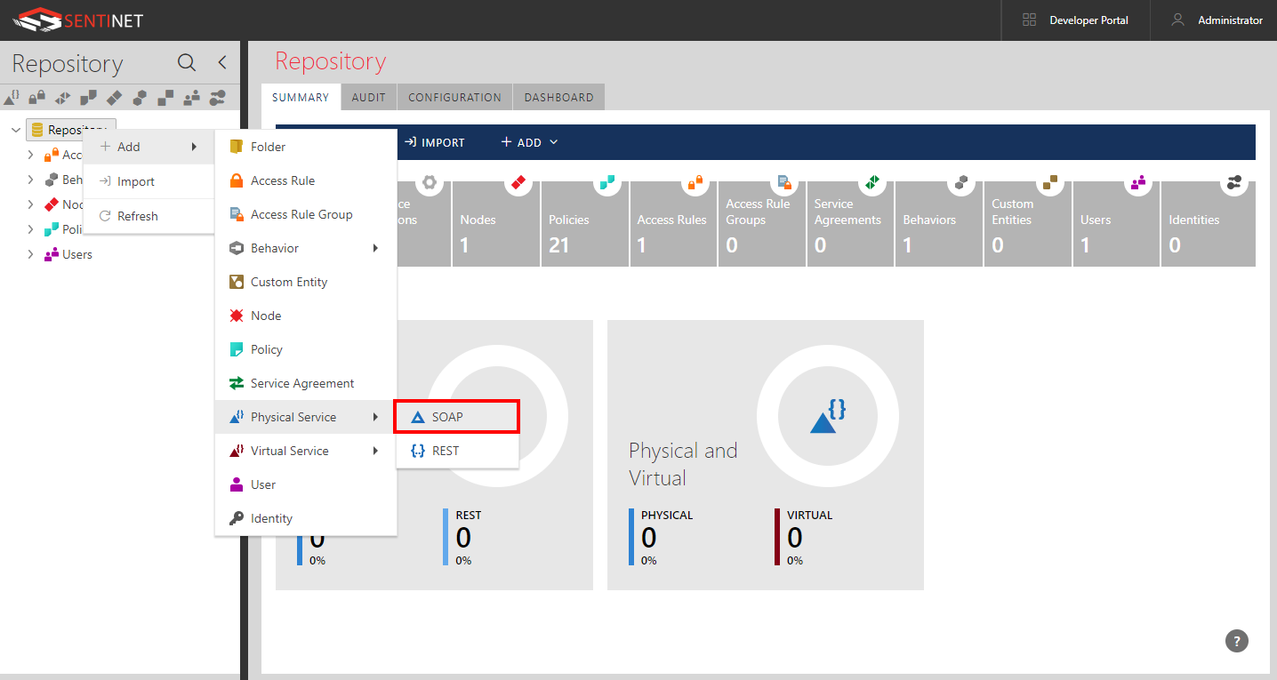Add a new Policy

pos(305,349)
